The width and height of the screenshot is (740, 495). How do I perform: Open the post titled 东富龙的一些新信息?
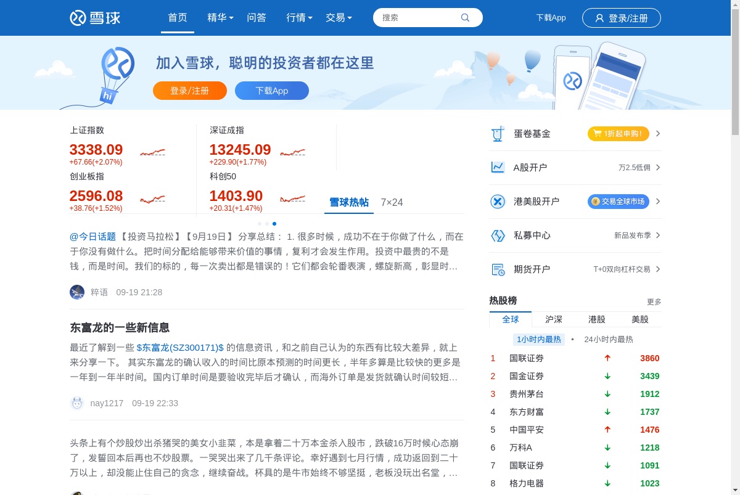pos(120,328)
